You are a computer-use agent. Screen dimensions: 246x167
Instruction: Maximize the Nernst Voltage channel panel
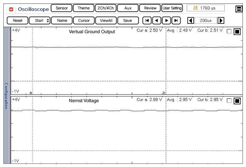(237, 101)
